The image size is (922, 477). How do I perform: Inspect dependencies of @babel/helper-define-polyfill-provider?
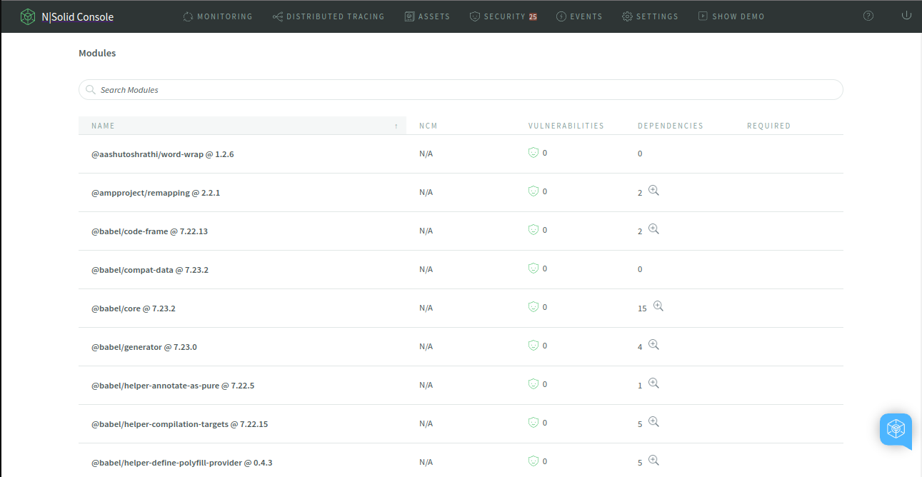click(x=653, y=461)
